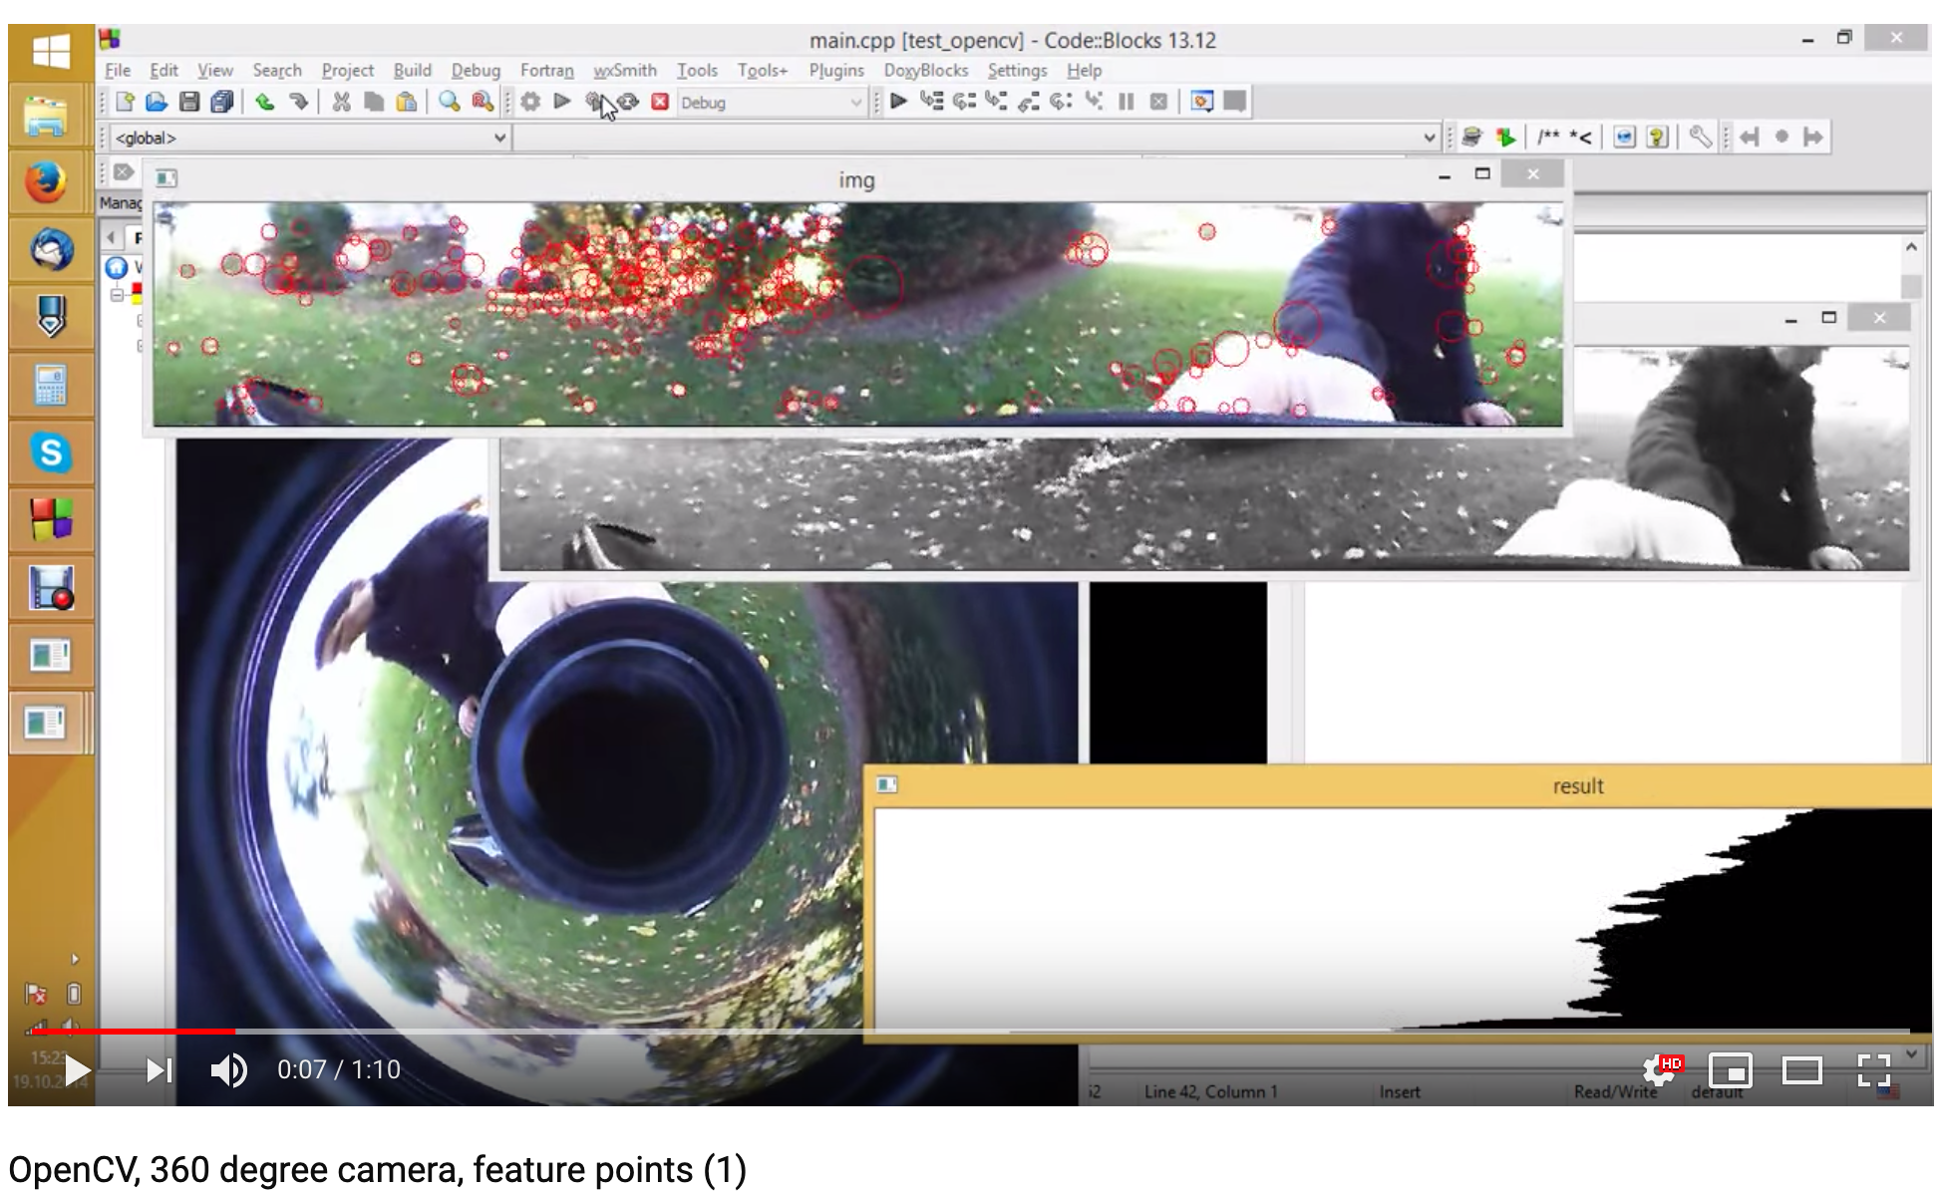Abort the build with the red X icon
Viewport: 1942px width, 1192px height.
pos(660,102)
